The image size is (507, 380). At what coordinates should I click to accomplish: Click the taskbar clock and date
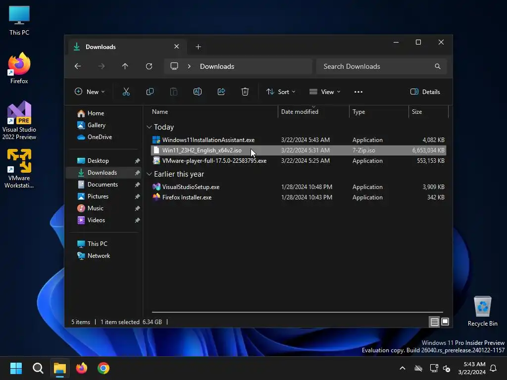[x=472, y=368]
